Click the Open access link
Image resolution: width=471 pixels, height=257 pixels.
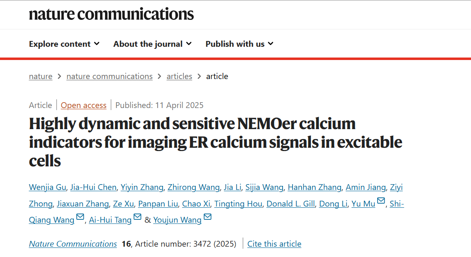click(x=83, y=106)
